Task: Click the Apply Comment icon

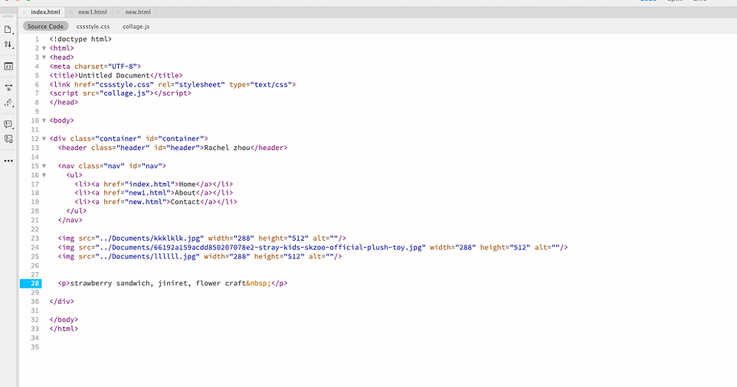Action: [x=8, y=125]
